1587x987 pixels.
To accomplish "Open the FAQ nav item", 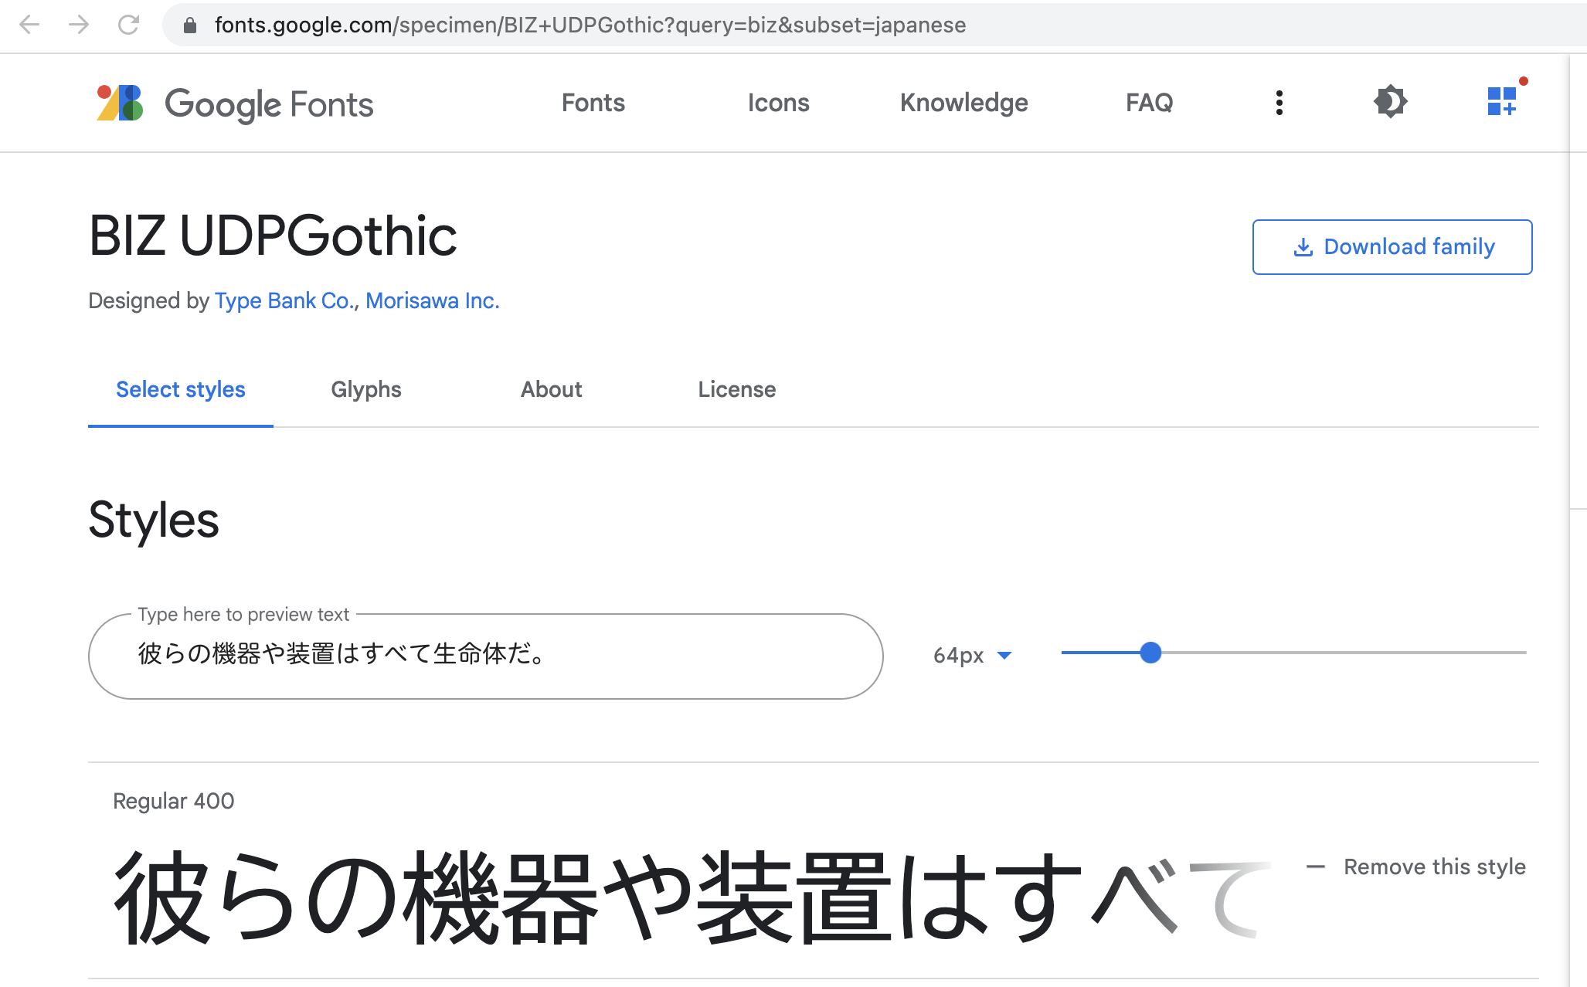I will pyautogui.click(x=1149, y=103).
